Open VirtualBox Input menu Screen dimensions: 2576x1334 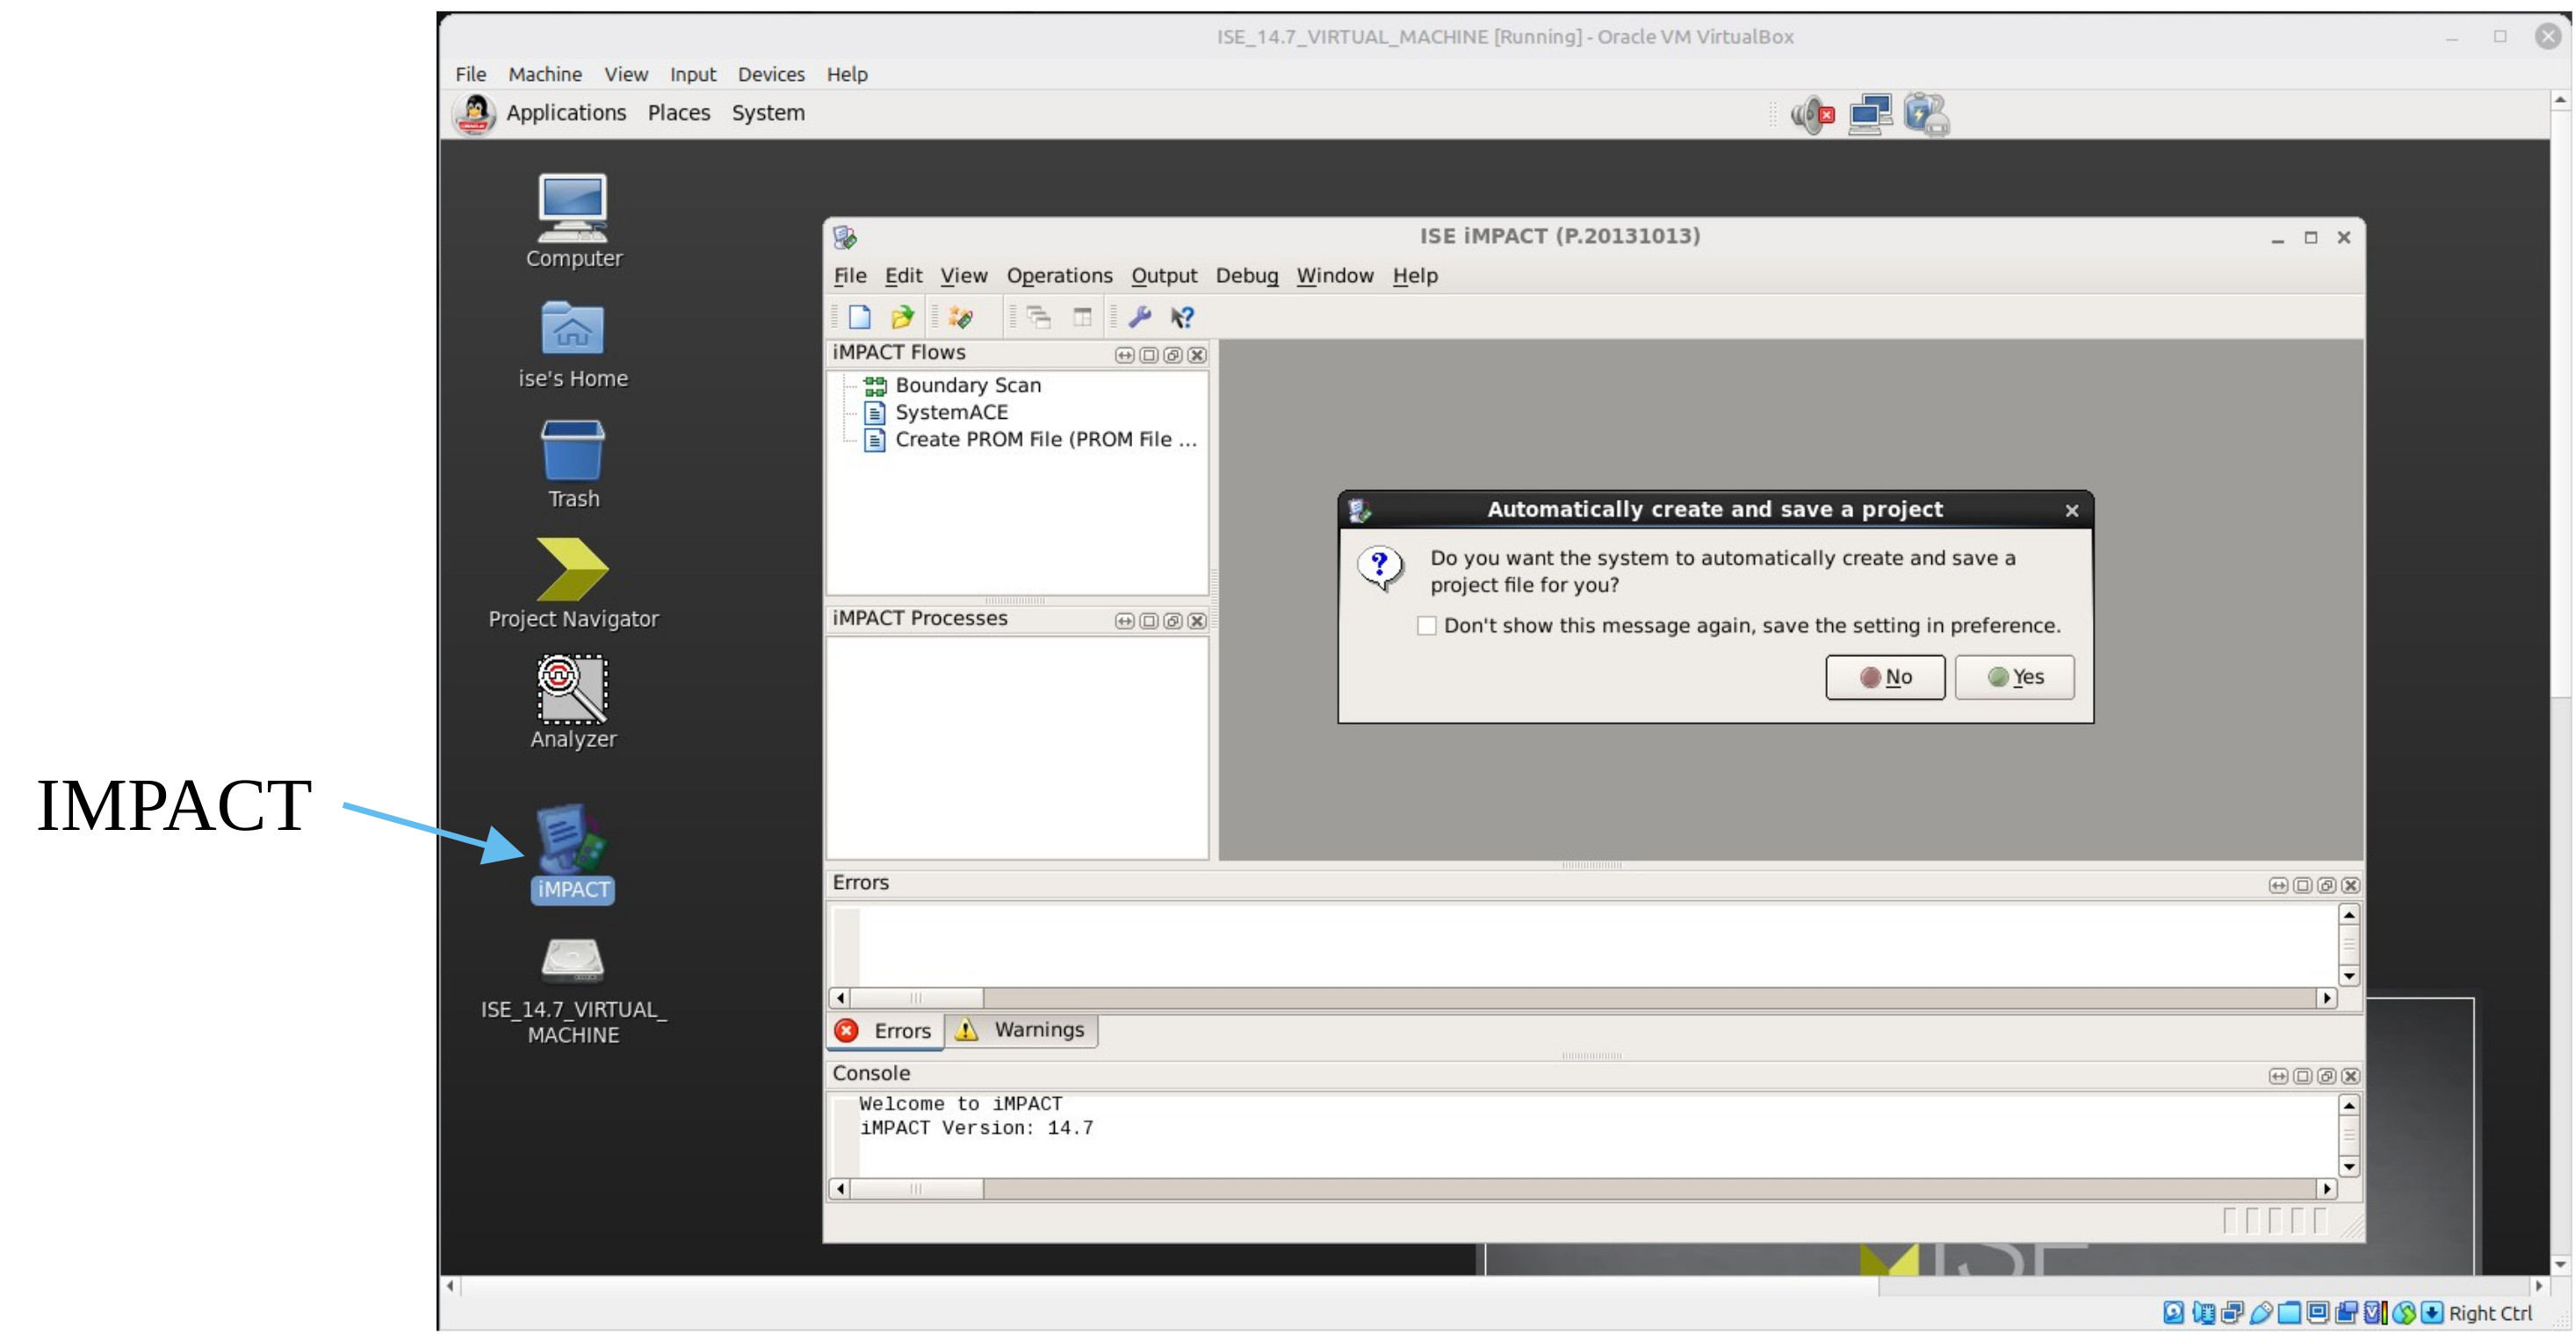click(x=693, y=74)
